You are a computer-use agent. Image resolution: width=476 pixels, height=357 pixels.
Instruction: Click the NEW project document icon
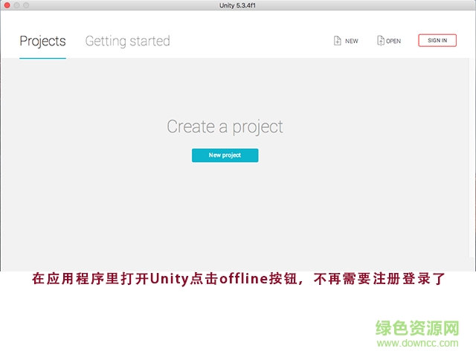click(338, 41)
